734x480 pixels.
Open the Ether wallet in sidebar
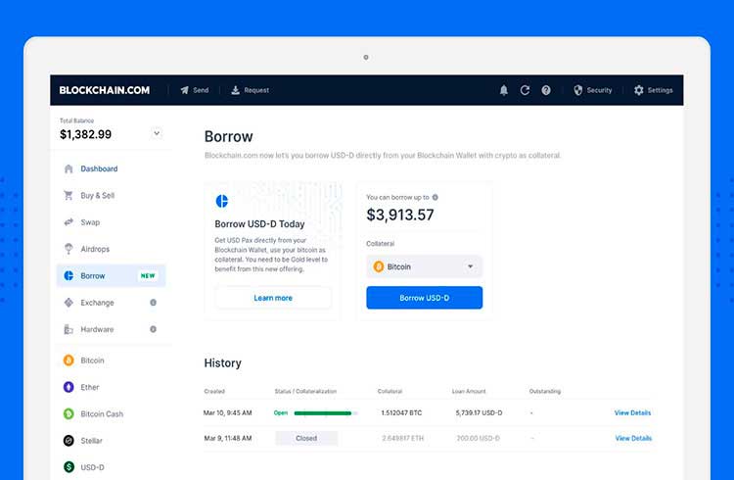click(90, 387)
